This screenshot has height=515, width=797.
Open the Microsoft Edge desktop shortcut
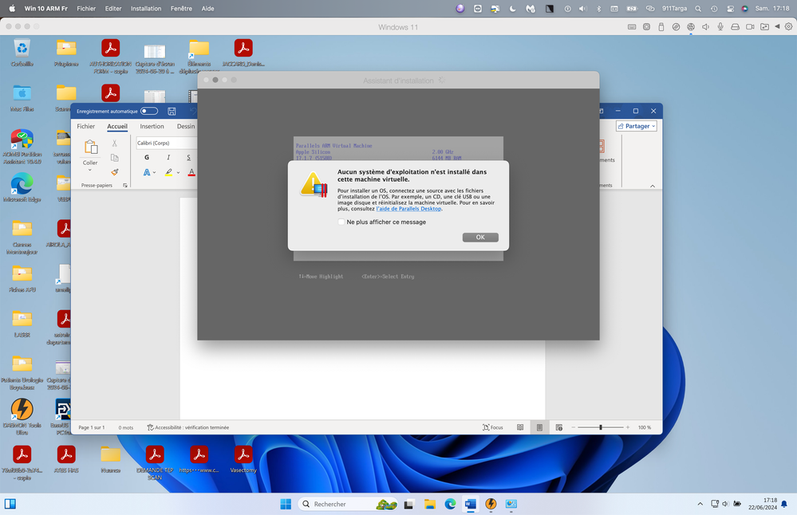pyautogui.click(x=22, y=188)
